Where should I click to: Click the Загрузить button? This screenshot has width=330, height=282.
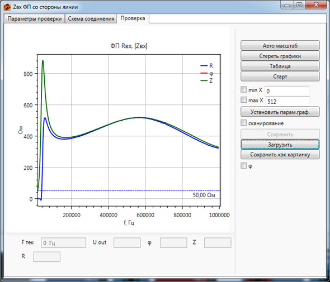(x=280, y=145)
